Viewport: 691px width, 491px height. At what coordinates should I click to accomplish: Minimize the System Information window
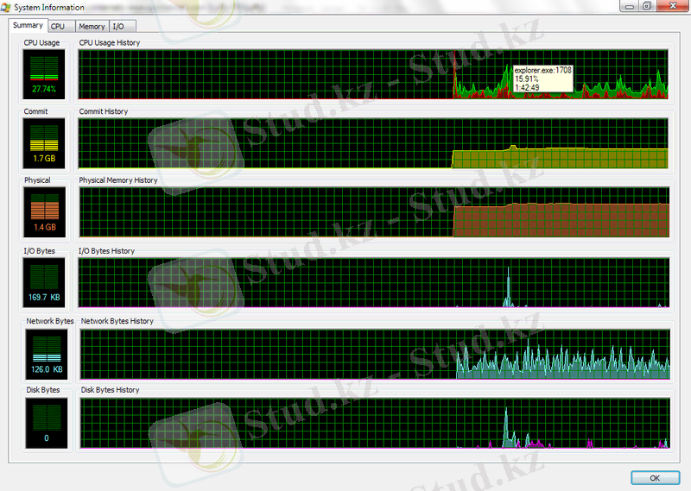(630, 6)
